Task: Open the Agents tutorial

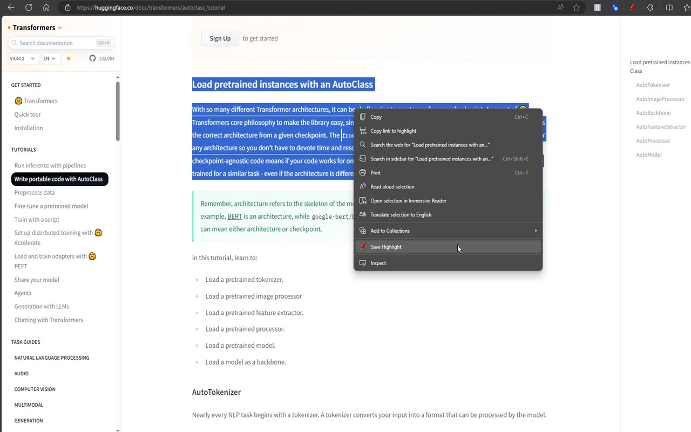Action: 23,293
